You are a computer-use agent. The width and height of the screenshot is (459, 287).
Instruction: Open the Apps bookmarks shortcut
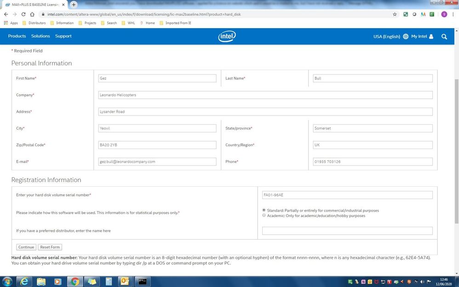coord(11,23)
